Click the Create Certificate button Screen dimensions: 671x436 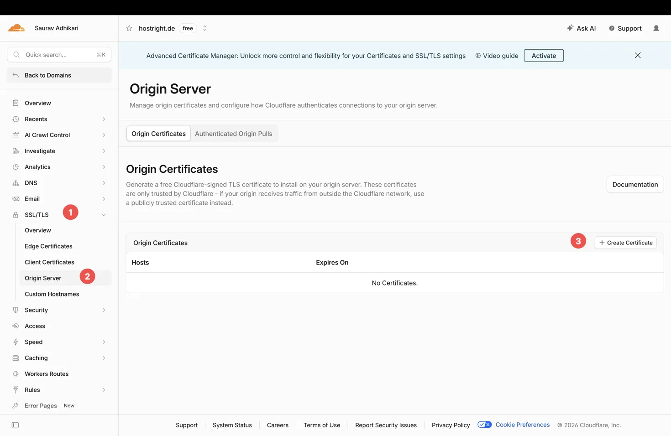(x=625, y=243)
